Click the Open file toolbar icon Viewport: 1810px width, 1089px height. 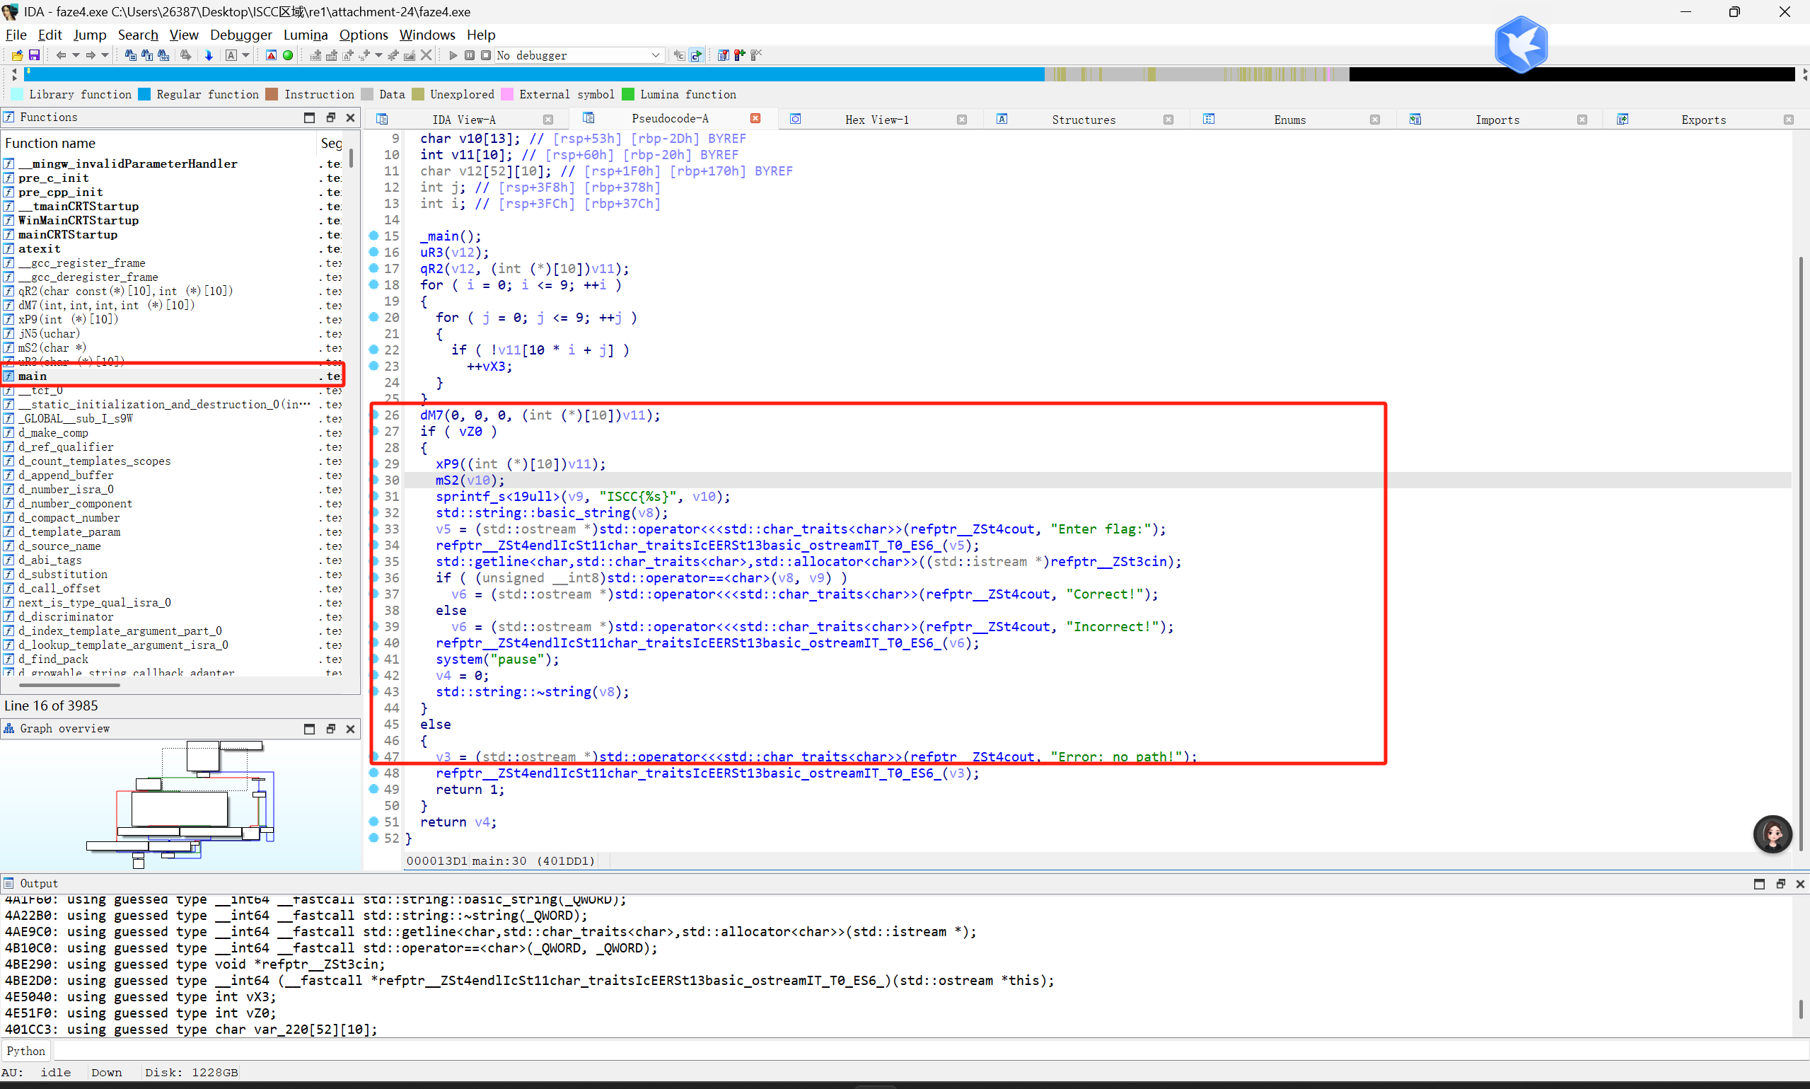17,55
